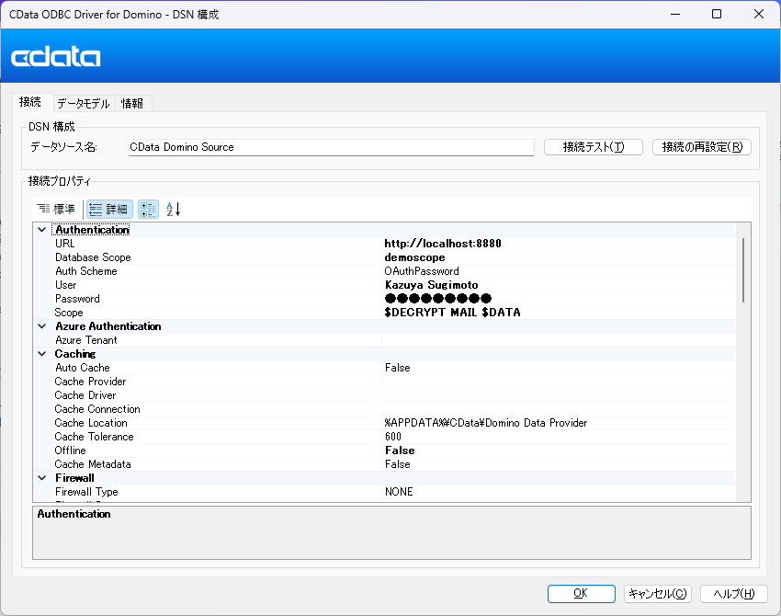Select the Auth Scheme property name
781x616 pixels.
[x=86, y=271]
